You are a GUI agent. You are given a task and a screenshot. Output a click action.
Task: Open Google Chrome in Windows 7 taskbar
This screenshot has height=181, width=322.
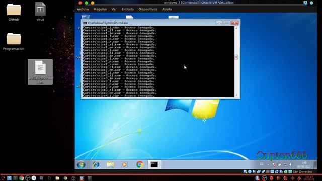(x=140, y=164)
